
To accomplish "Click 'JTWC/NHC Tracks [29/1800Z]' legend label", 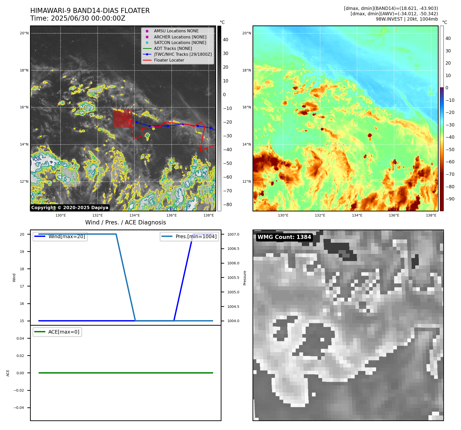I will pos(183,54).
